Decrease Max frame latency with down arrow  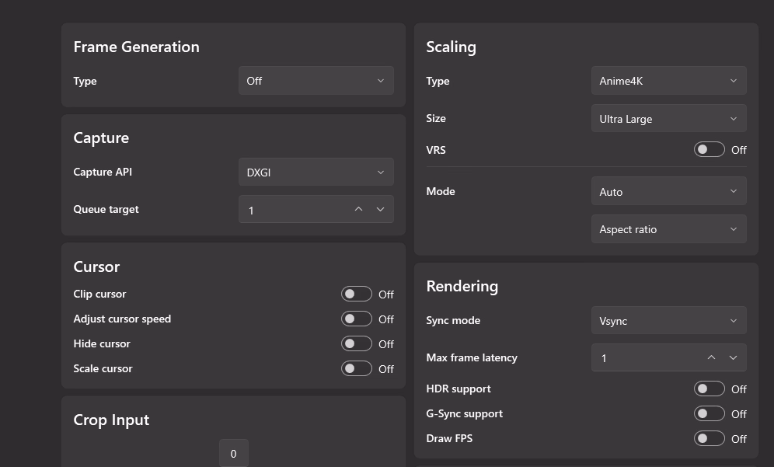point(733,358)
